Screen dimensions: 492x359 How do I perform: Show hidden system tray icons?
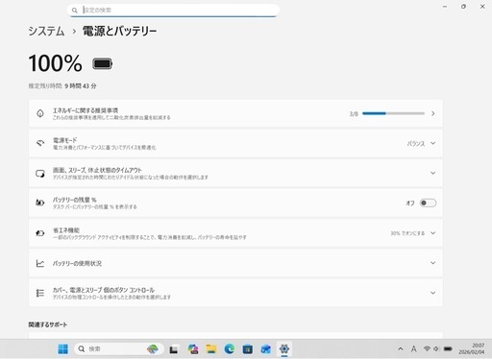pyautogui.click(x=401, y=349)
